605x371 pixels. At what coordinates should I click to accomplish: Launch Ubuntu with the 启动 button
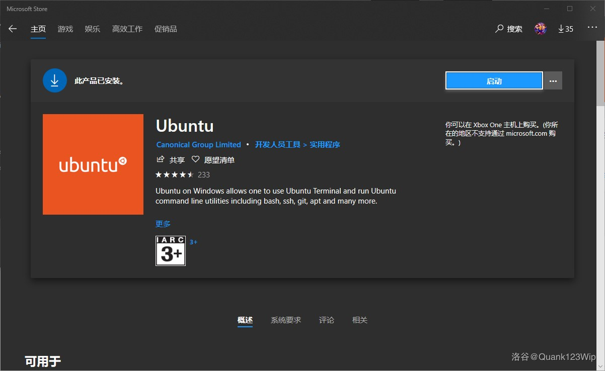(494, 80)
